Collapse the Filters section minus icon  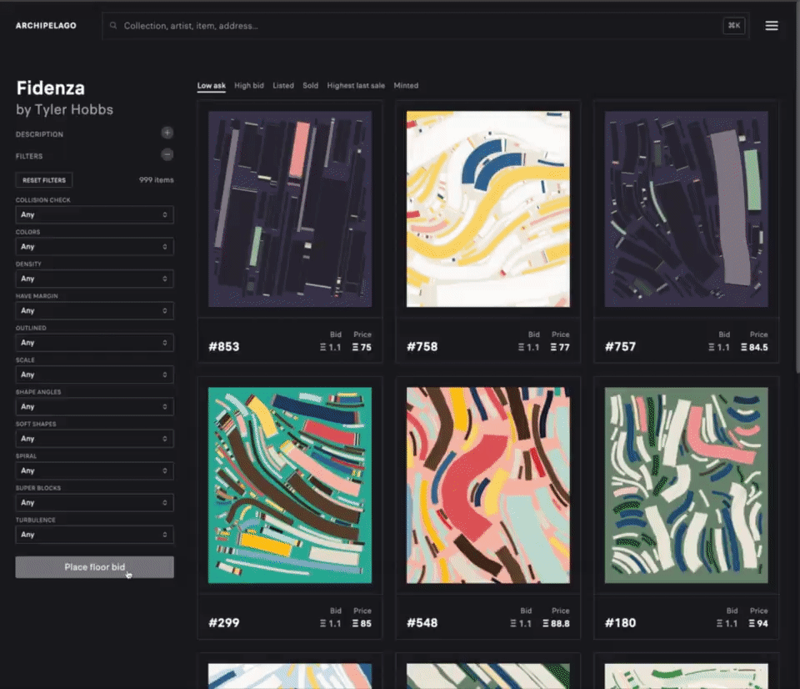[167, 154]
